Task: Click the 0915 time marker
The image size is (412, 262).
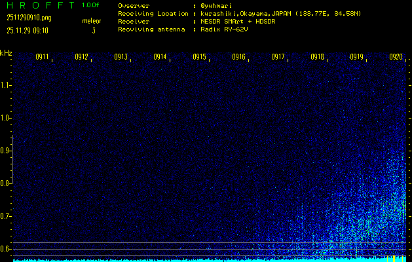Action: 199,57
